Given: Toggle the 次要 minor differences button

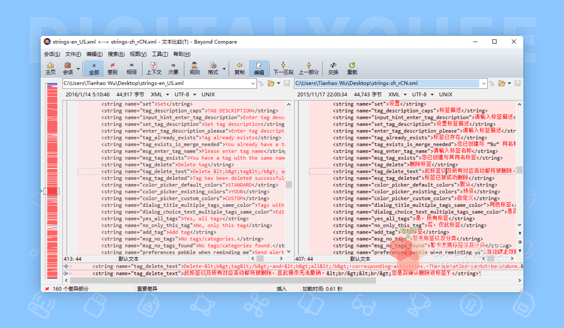Looking at the screenshot, I should 173,68.
